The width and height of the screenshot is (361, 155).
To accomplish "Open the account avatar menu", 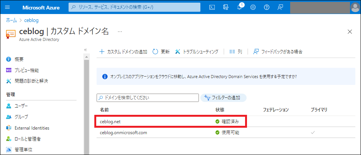I will pyautogui.click(x=355, y=7).
